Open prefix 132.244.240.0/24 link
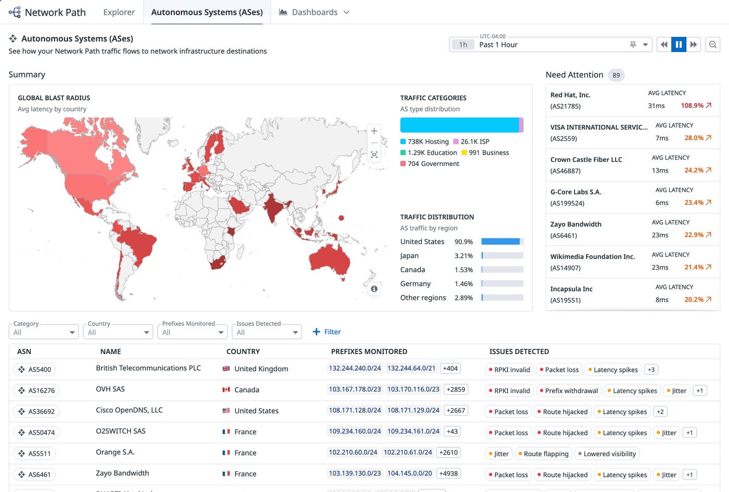 coord(355,368)
